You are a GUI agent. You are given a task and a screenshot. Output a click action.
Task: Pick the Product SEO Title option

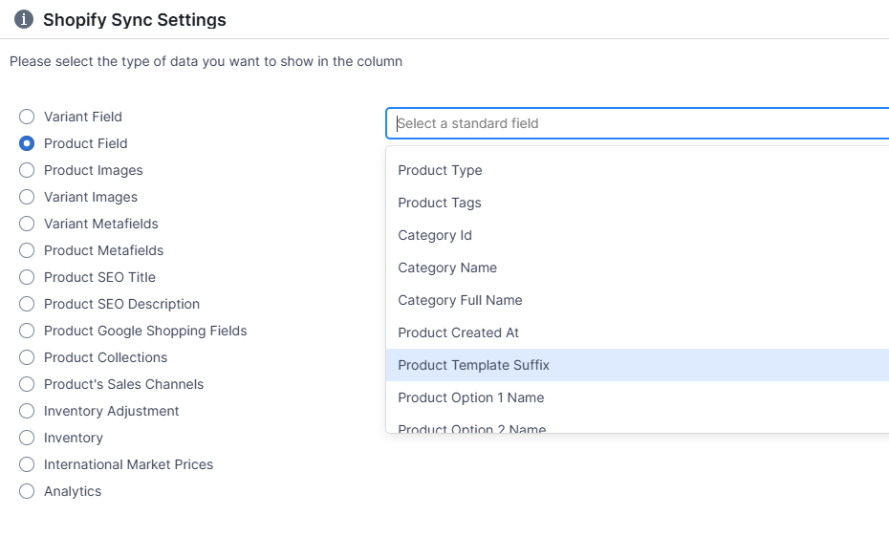point(27,277)
